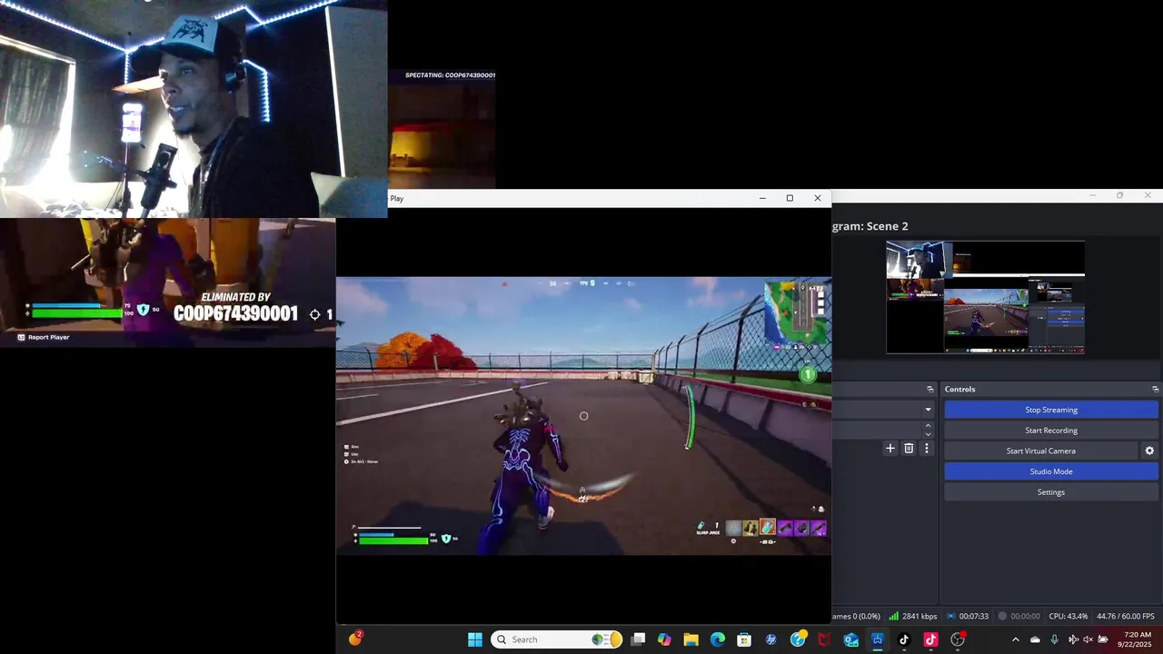Viewport: 1163px width, 654px height.
Task: Switch to the black TikTok taskbar icon
Action: click(x=904, y=639)
